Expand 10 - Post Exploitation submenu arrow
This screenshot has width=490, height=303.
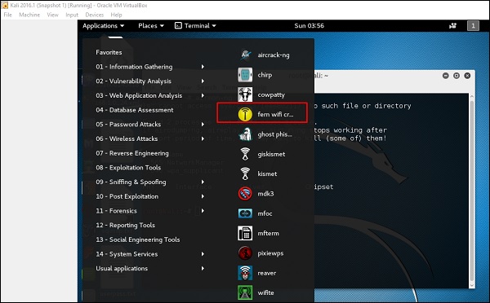point(203,196)
